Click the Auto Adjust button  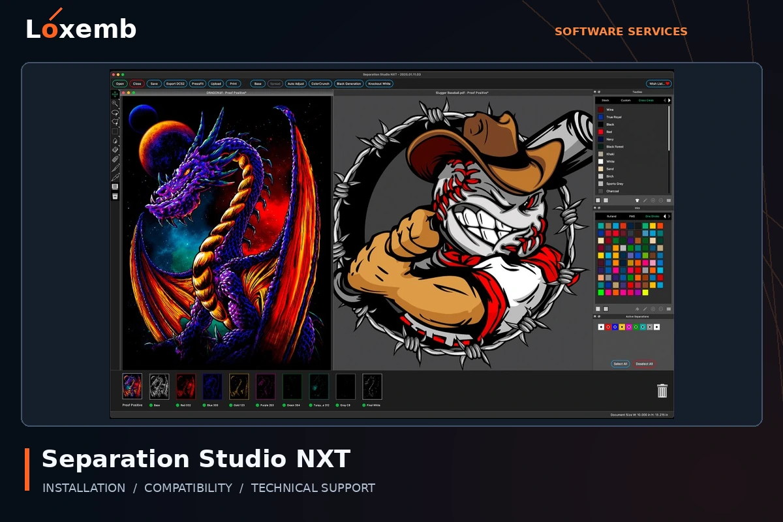[296, 84]
